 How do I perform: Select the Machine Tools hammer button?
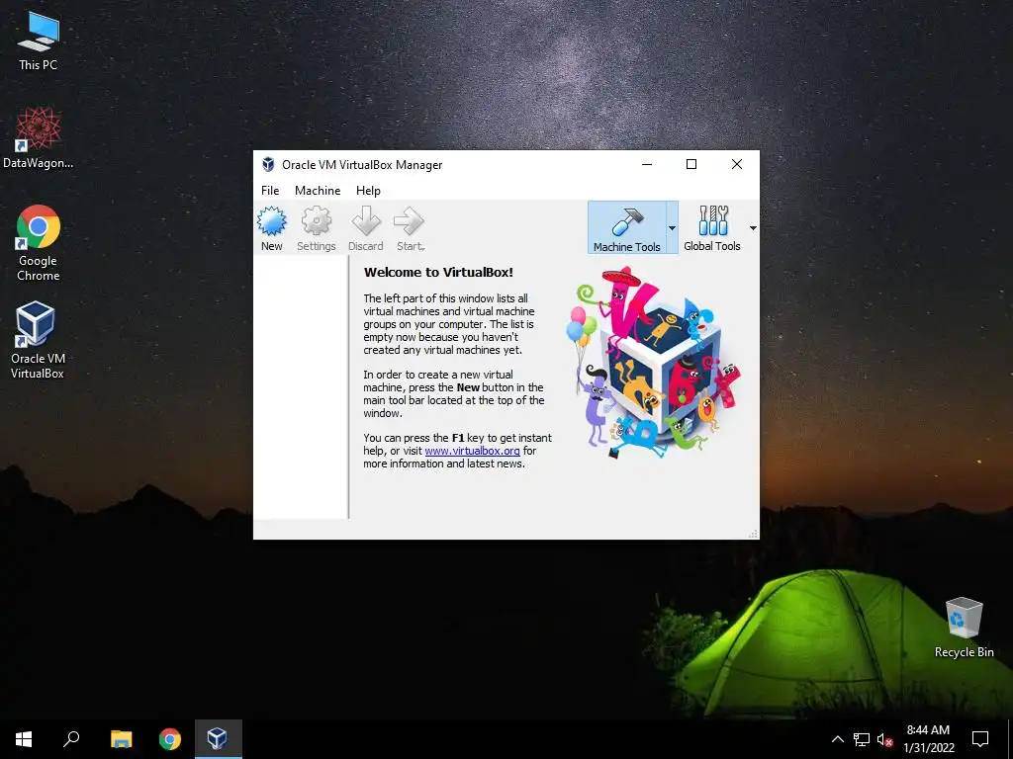pos(626,228)
